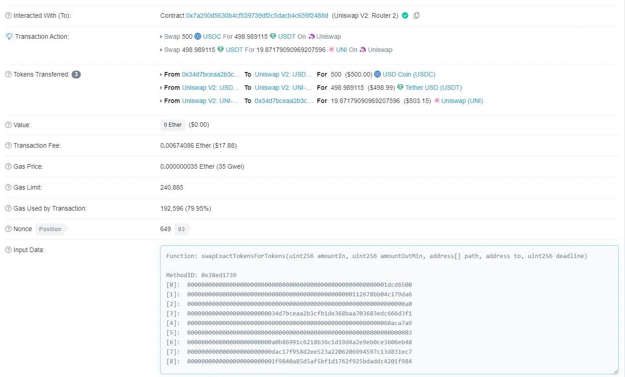Viewport: 625px width, 377px height.
Task: Click help icon beside Interacted With (To)
Action: [x=8, y=15]
